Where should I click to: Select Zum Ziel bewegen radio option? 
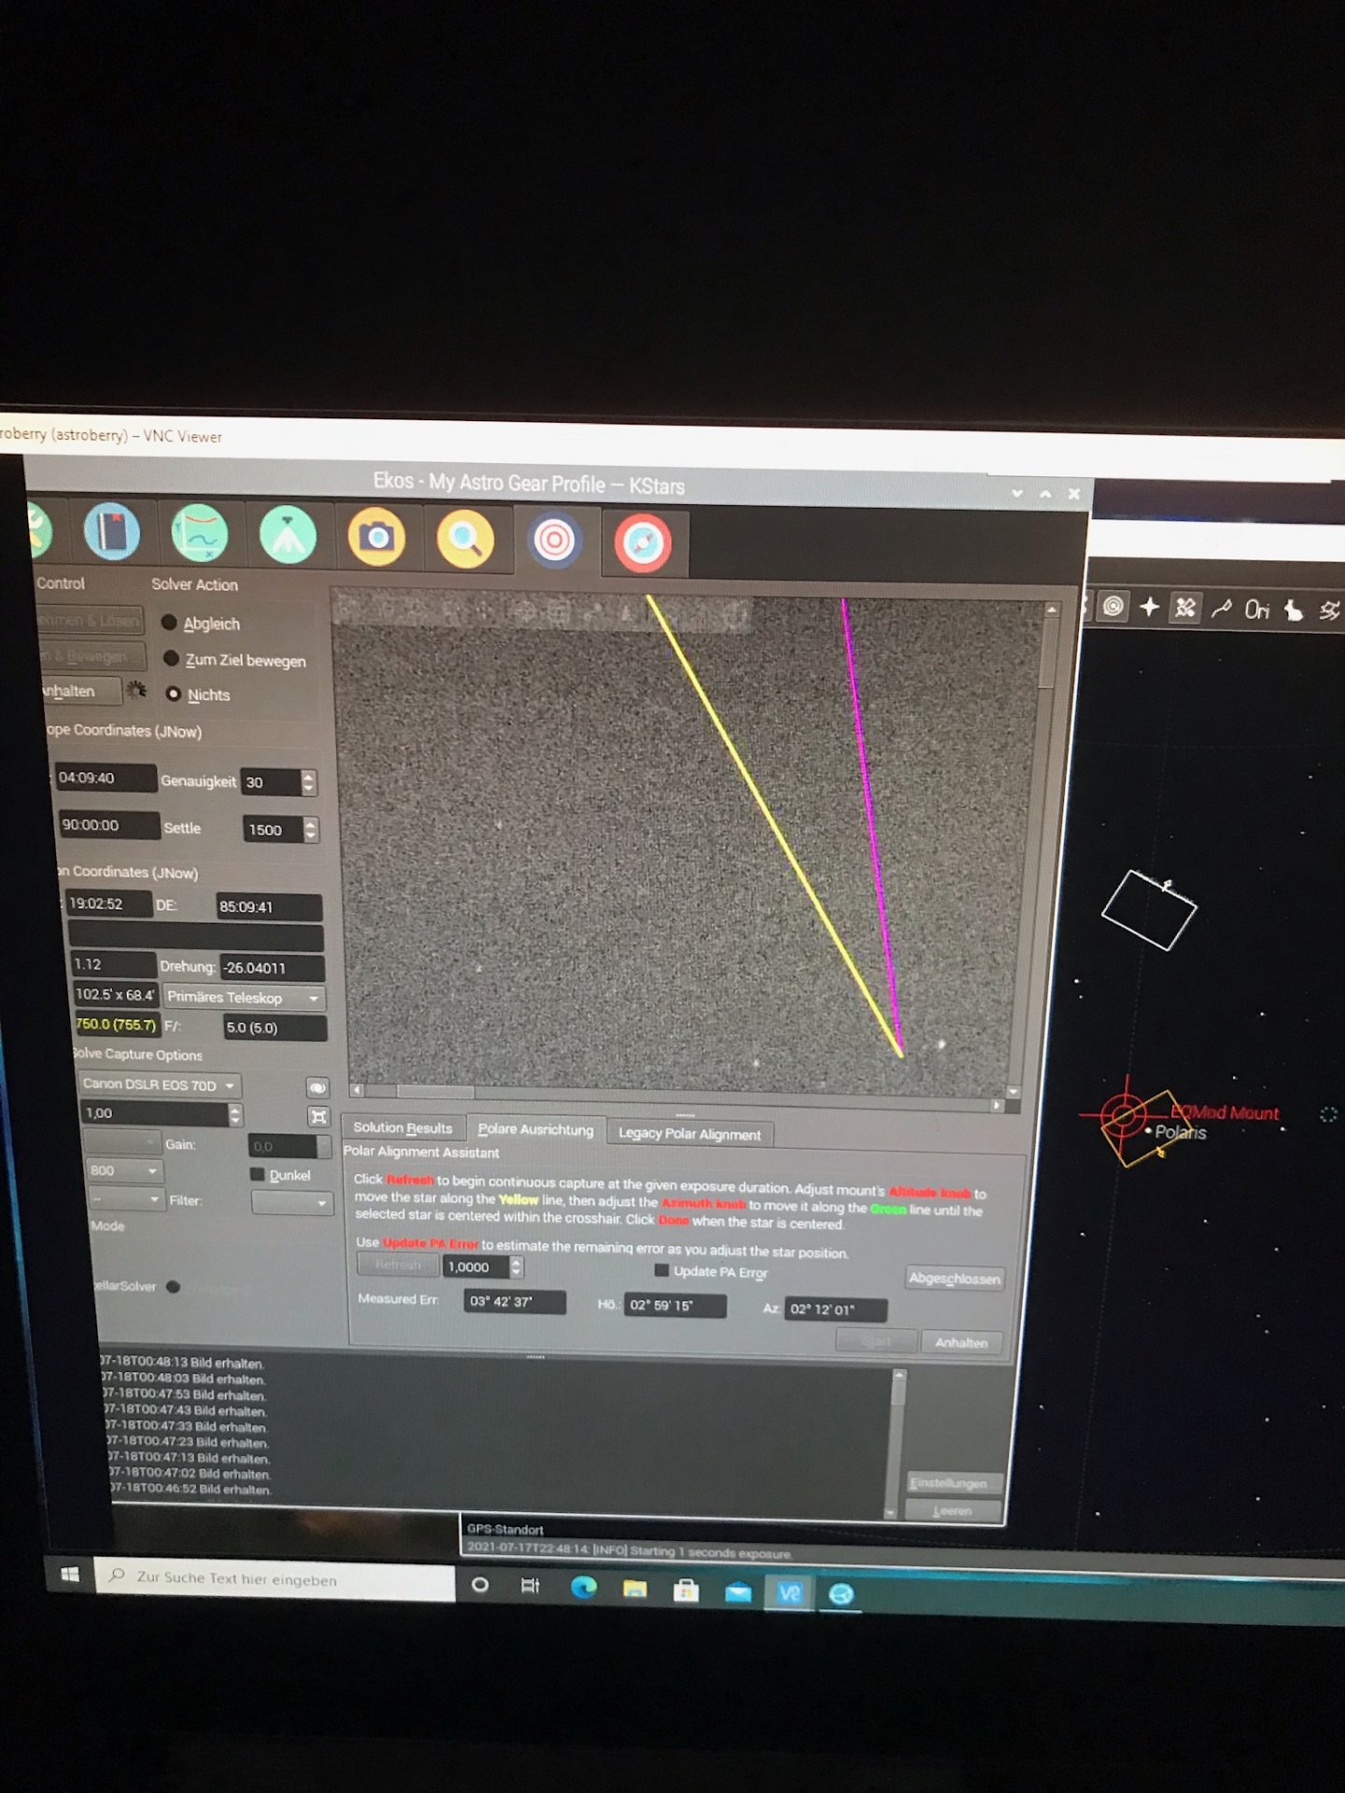click(234, 659)
